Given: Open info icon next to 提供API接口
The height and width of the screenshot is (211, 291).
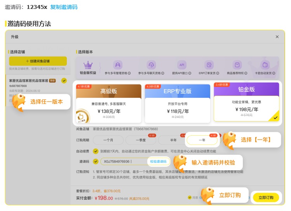Looking at the screenshot, I should (190, 73).
